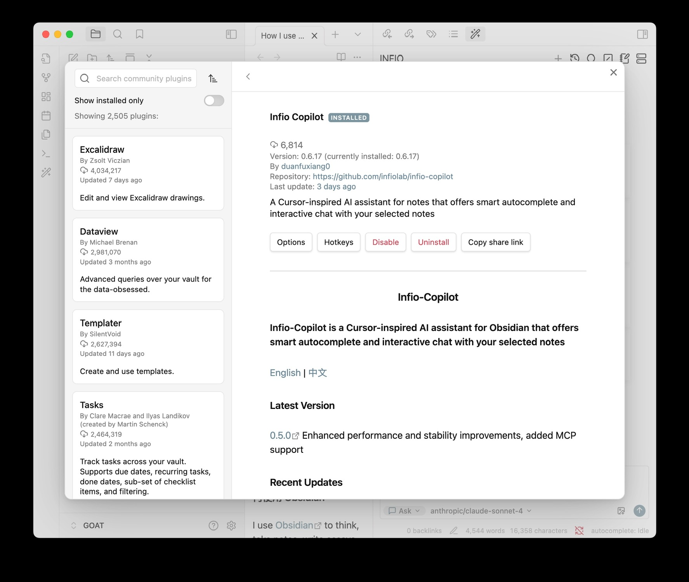
Task: Start a new chat with Infio plus icon
Action: click(558, 58)
